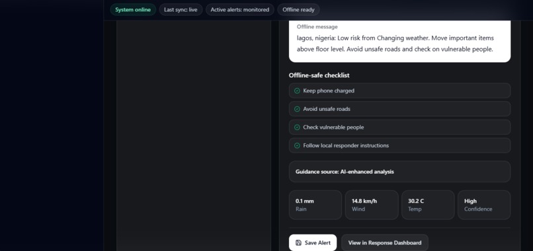This screenshot has height=251, width=533.
Task: Click the 14.8 km/h Wind card
Action: [x=372, y=205]
